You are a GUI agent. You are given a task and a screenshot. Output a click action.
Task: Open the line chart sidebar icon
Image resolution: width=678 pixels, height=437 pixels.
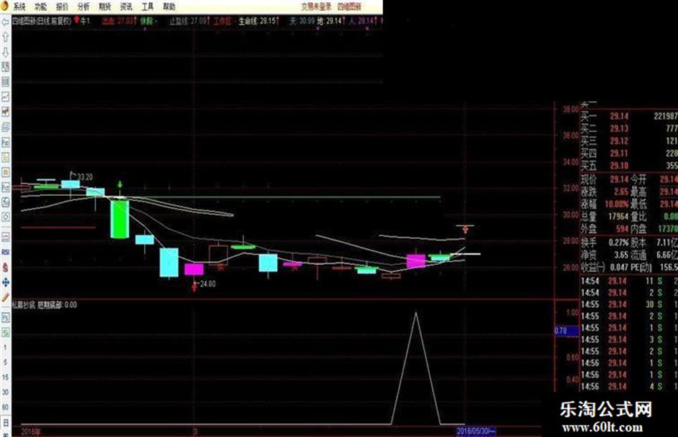(x=5, y=97)
